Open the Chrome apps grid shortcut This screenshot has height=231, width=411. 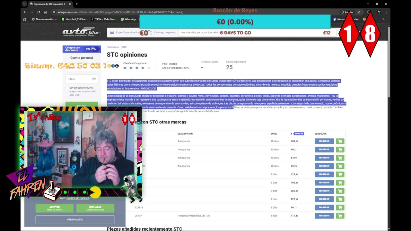tap(24, 19)
